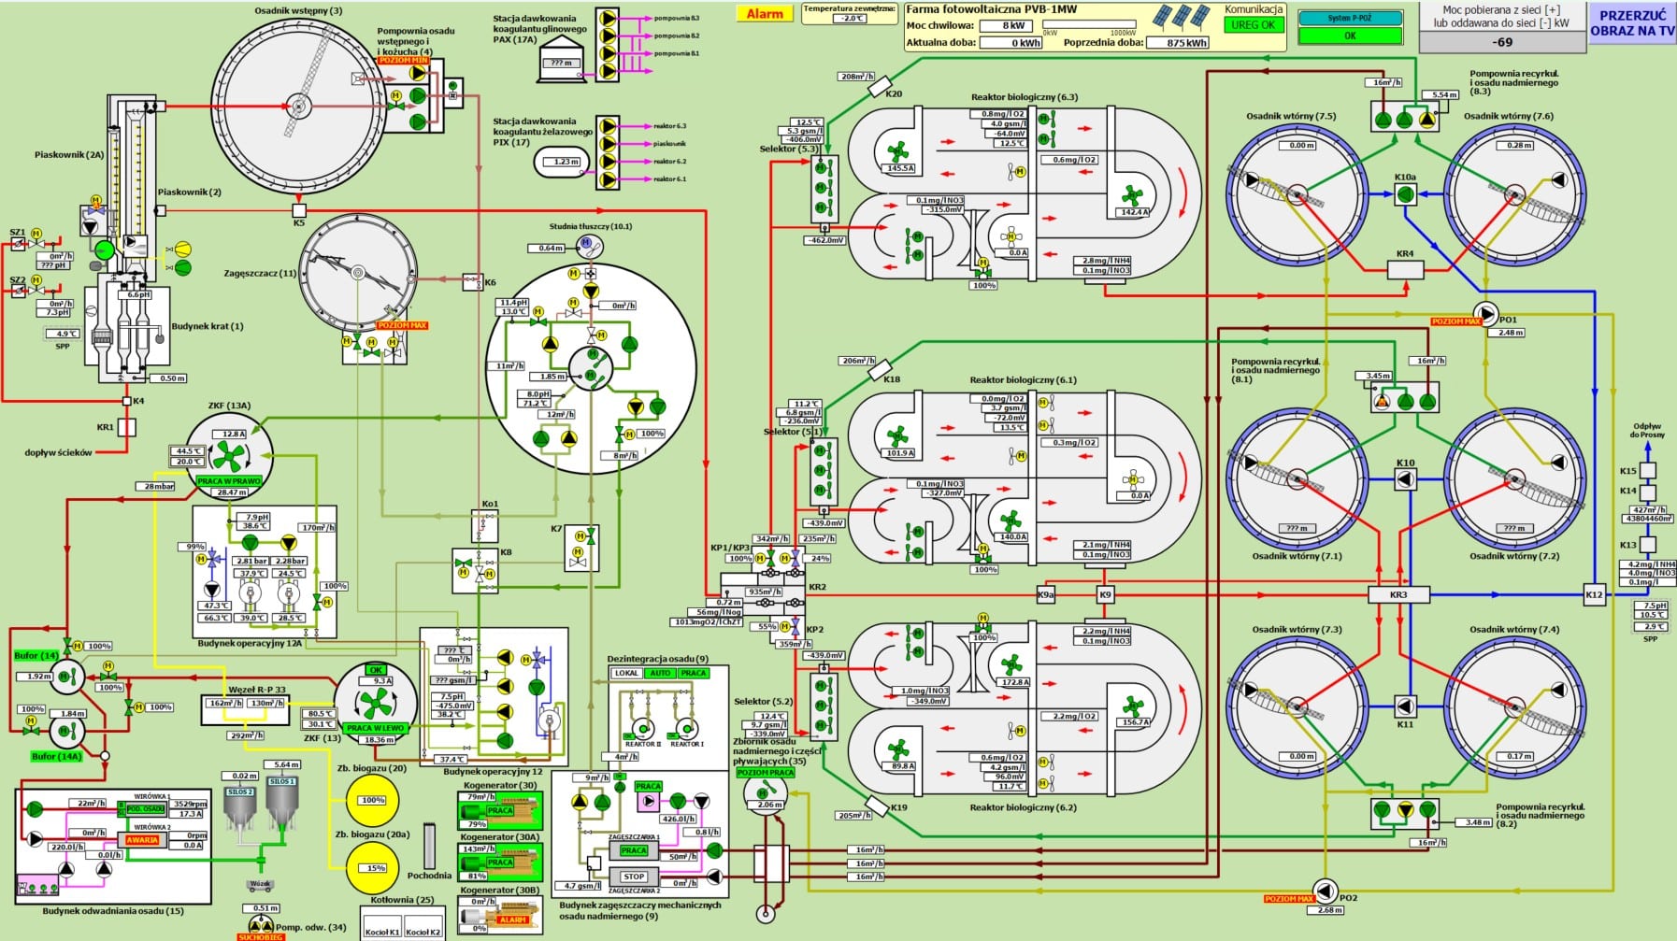Image resolution: width=1677 pixels, height=941 pixels.
Task: Select the ZKF (13A) mixer fan icon
Action: (229, 457)
